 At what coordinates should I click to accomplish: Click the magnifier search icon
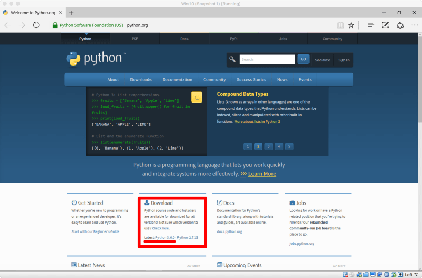coord(232,59)
